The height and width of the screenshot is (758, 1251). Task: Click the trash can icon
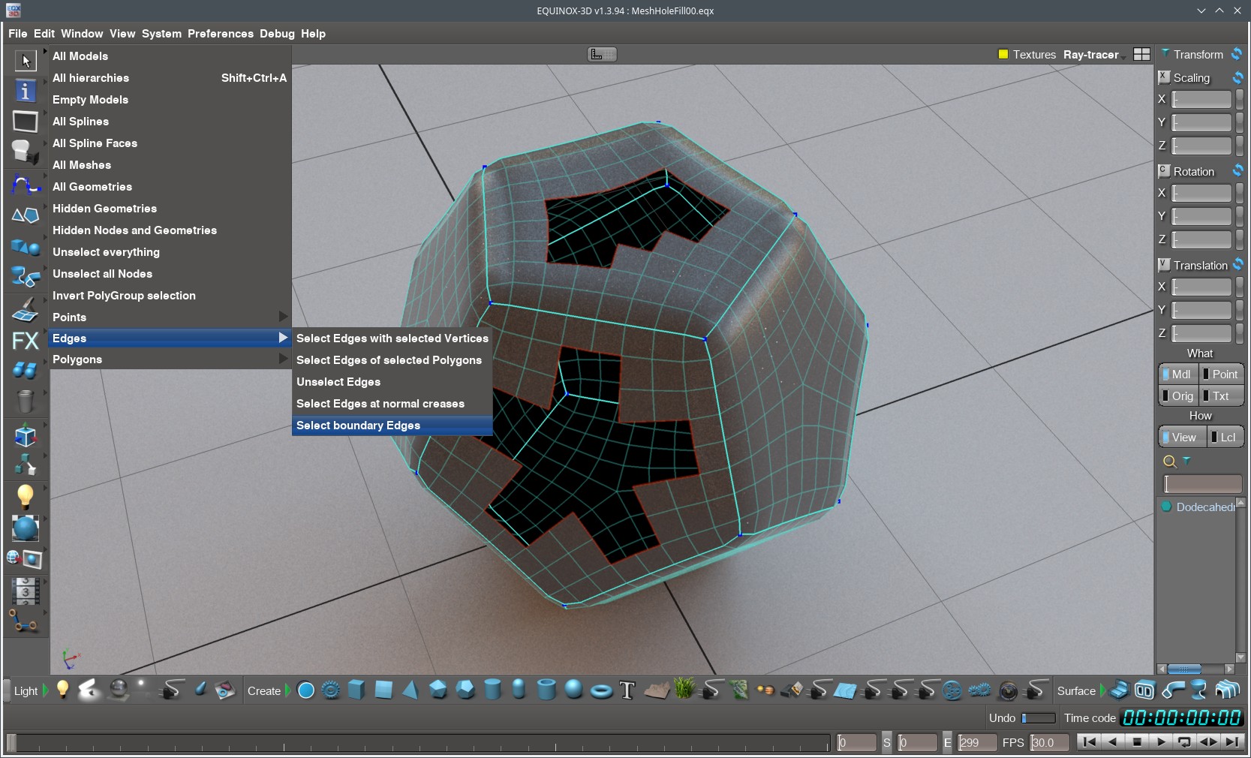click(x=26, y=402)
